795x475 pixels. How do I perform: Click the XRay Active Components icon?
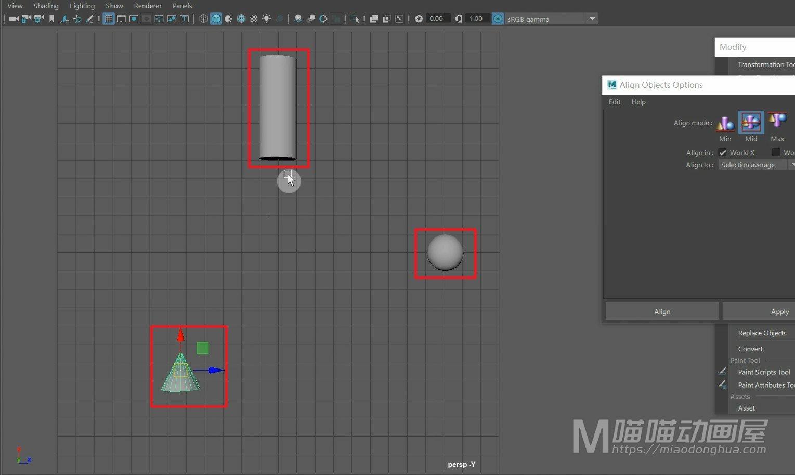pos(386,19)
